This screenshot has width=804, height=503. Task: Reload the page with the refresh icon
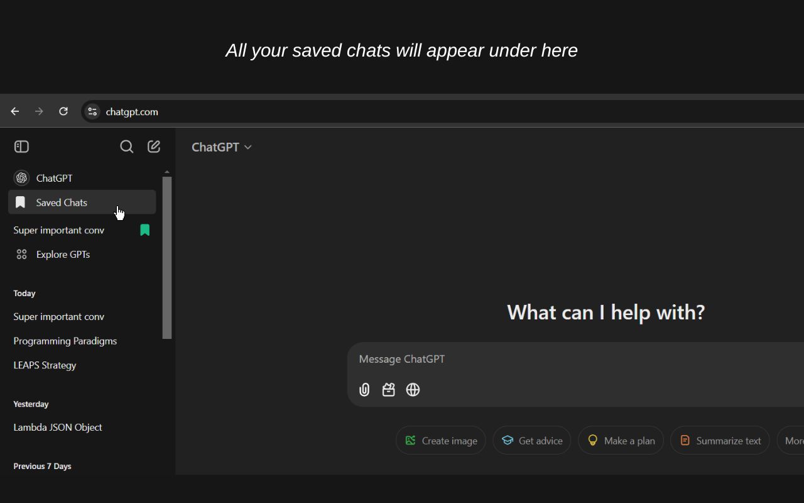(63, 111)
